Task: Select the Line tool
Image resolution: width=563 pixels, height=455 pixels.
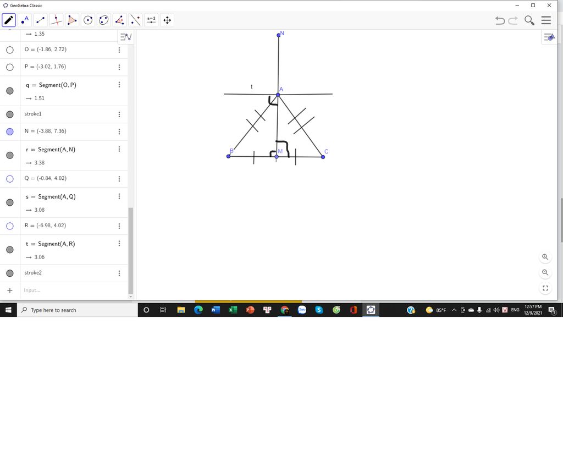Action: tap(41, 20)
